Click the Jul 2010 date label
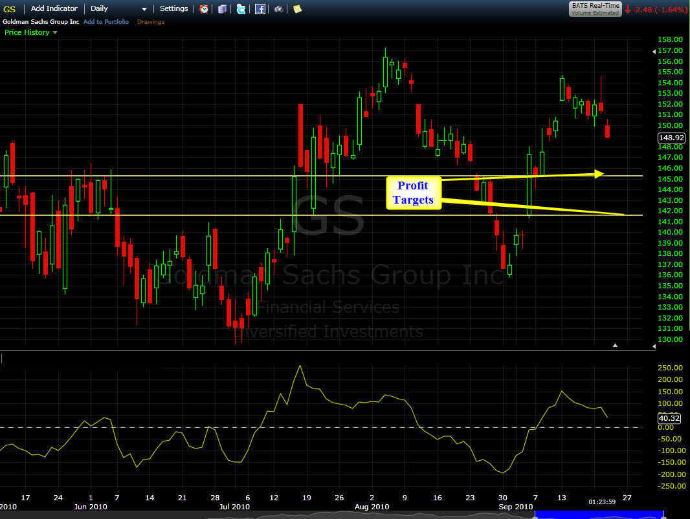This screenshot has width=690, height=519. click(234, 507)
